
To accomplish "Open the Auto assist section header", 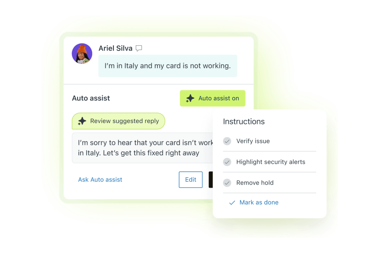I will coord(91,98).
